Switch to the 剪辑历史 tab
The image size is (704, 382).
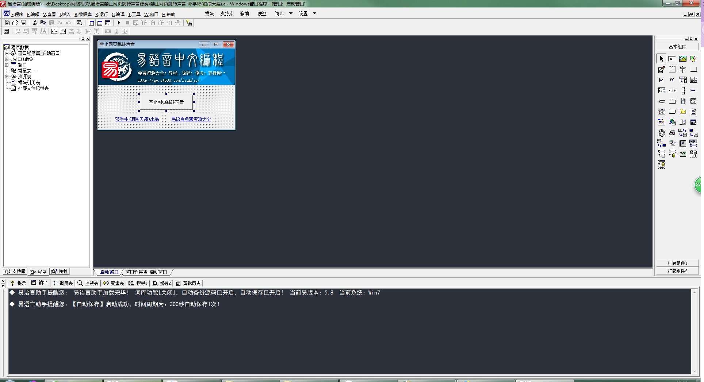tap(188, 283)
